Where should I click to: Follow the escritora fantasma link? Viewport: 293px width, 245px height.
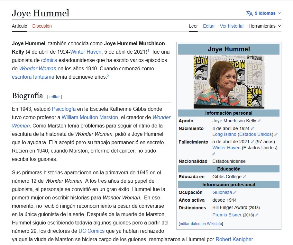pyautogui.click(x=33, y=77)
